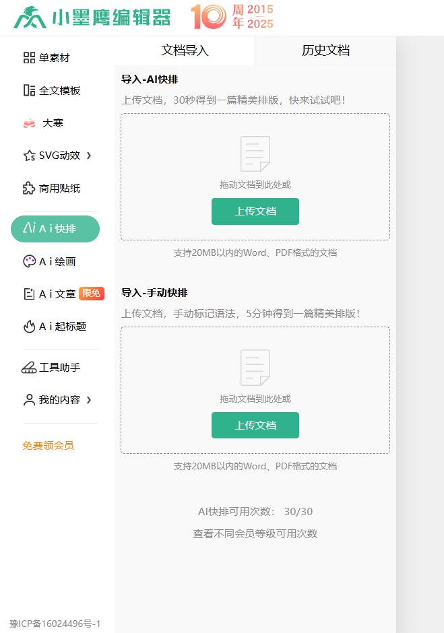
Task: Expand the 我的内容 submenu chevron
Action: point(89,400)
